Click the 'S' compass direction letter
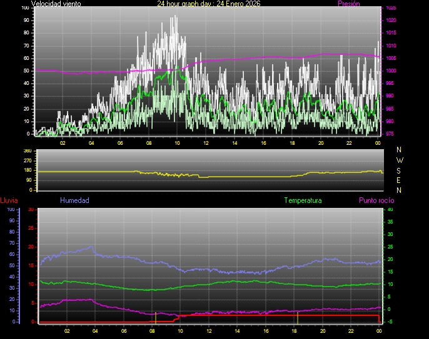This screenshot has height=339, width=429. click(400, 170)
